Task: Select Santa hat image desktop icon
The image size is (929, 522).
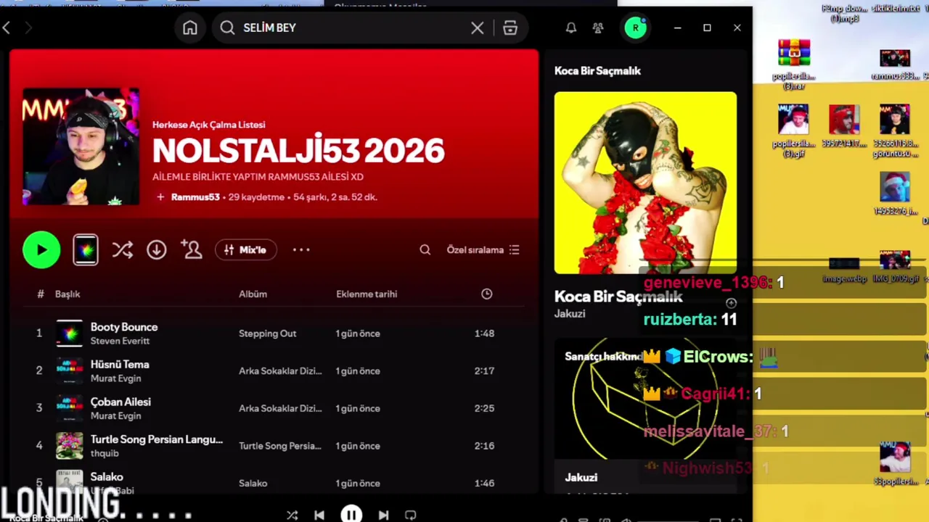Action: [895, 194]
